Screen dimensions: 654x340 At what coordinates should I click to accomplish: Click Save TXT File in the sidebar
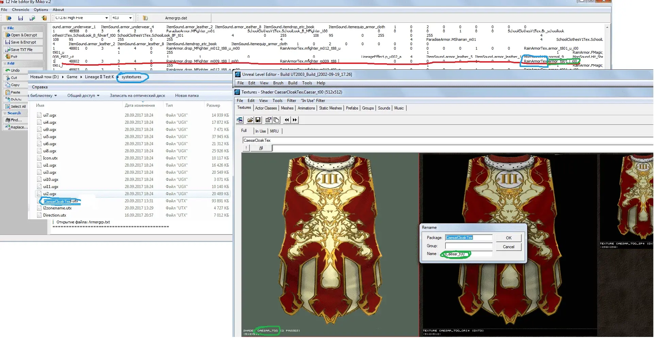click(23, 50)
